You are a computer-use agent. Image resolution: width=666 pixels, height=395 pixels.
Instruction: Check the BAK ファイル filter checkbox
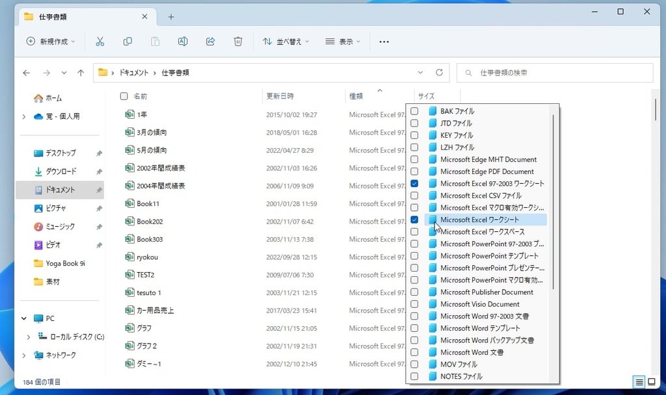(414, 111)
